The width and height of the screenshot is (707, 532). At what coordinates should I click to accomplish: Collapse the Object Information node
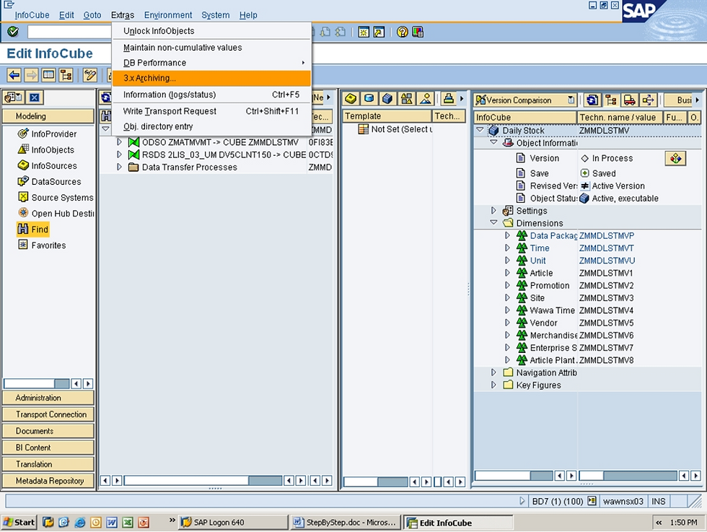tap(493, 142)
